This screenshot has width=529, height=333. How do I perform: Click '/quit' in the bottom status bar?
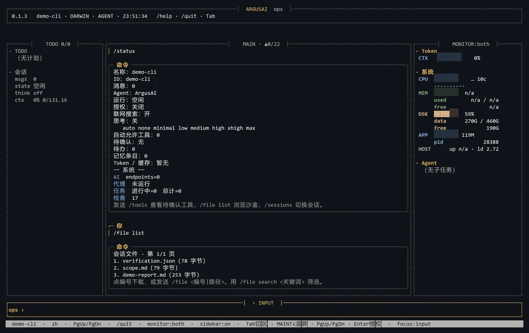click(x=124, y=324)
